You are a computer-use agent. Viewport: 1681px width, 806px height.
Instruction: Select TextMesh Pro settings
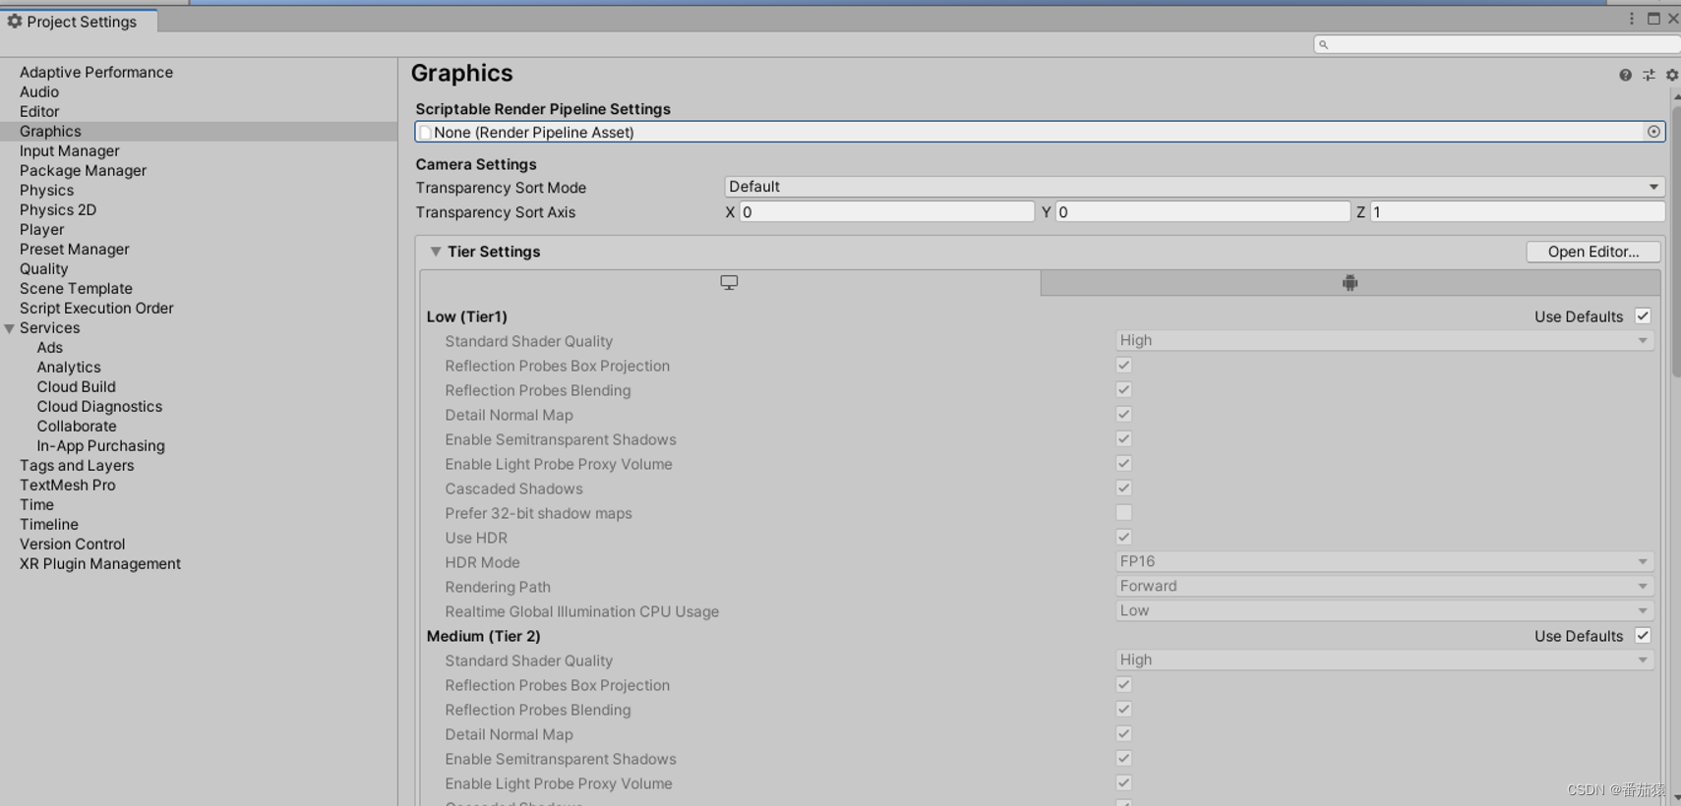(x=67, y=485)
